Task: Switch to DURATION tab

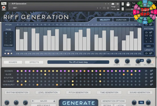Action: [121, 20]
